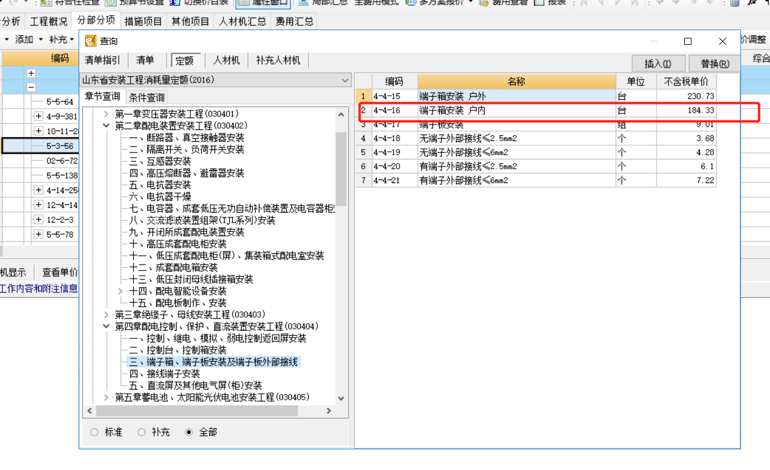
Task: Select row 5-3-56 in main window
Action: pos(41,146)
